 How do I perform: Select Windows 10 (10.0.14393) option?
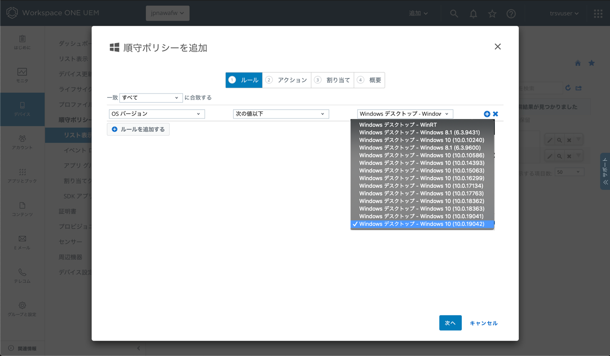tap(422, 163)
